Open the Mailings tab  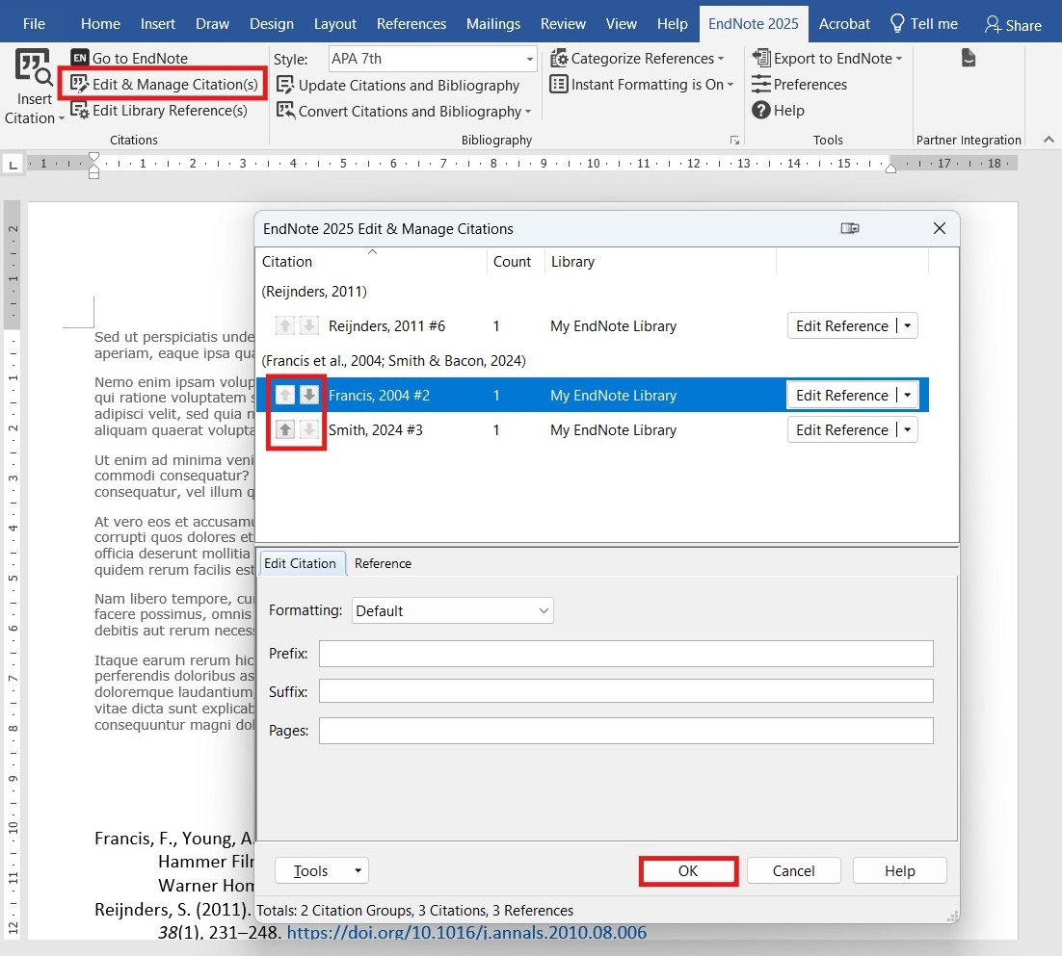(x=493, y=24)
